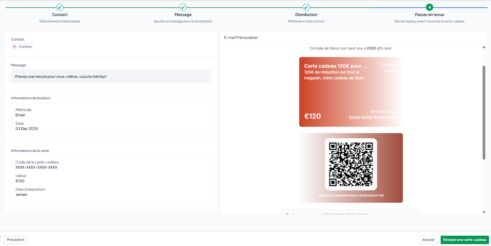Image resolution: width=491 pixels, height=246 pixels.
Task: Cancel with the Annuler button
Action: point(429,240)
